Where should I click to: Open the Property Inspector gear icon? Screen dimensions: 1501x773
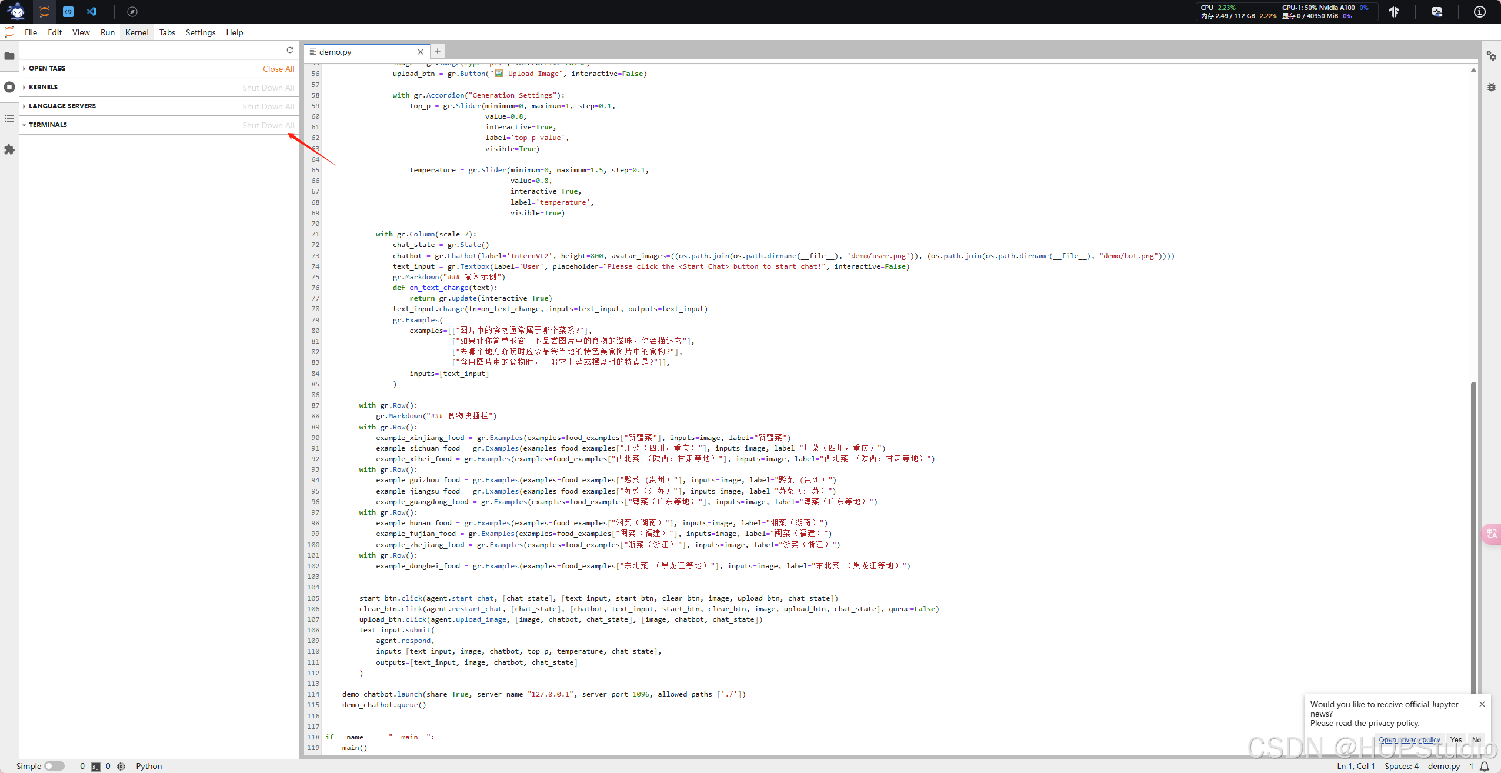coord(1492,56)
